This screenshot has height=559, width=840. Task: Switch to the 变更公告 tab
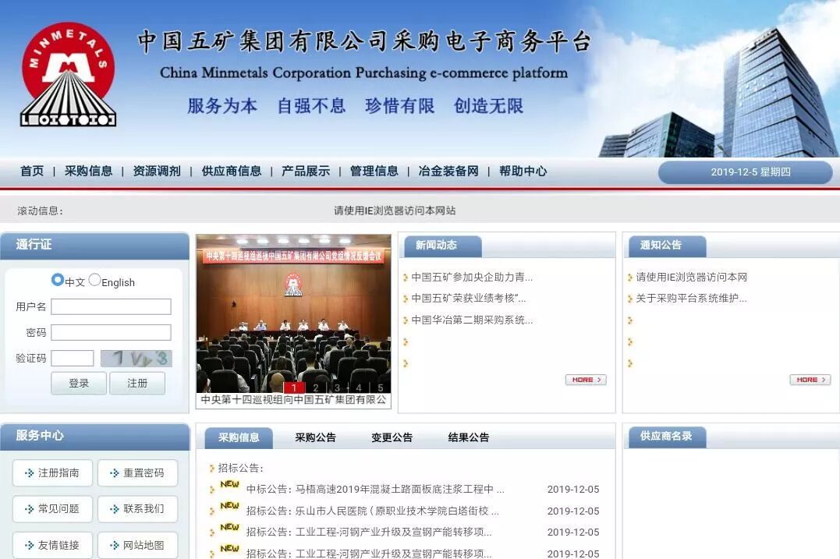(392, 437)
